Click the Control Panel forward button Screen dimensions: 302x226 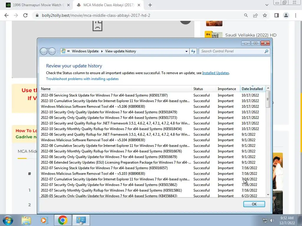[52, 51]
